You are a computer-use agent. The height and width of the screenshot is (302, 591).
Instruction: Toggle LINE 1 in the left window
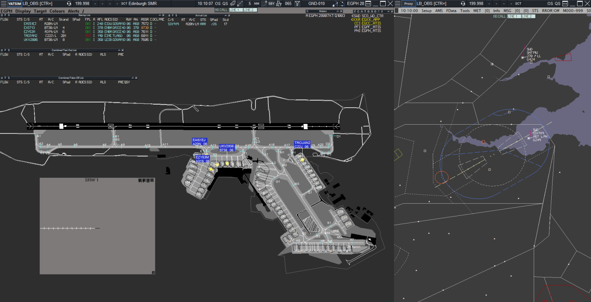236,10
